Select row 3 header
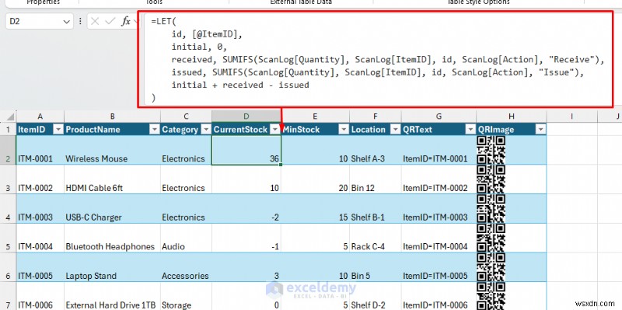 tap(8, 179)
